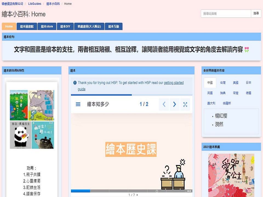This screenshot has height=197, width=263.
Task: Click the 繪本歷史課 slide title
Action: coord(131,149)
